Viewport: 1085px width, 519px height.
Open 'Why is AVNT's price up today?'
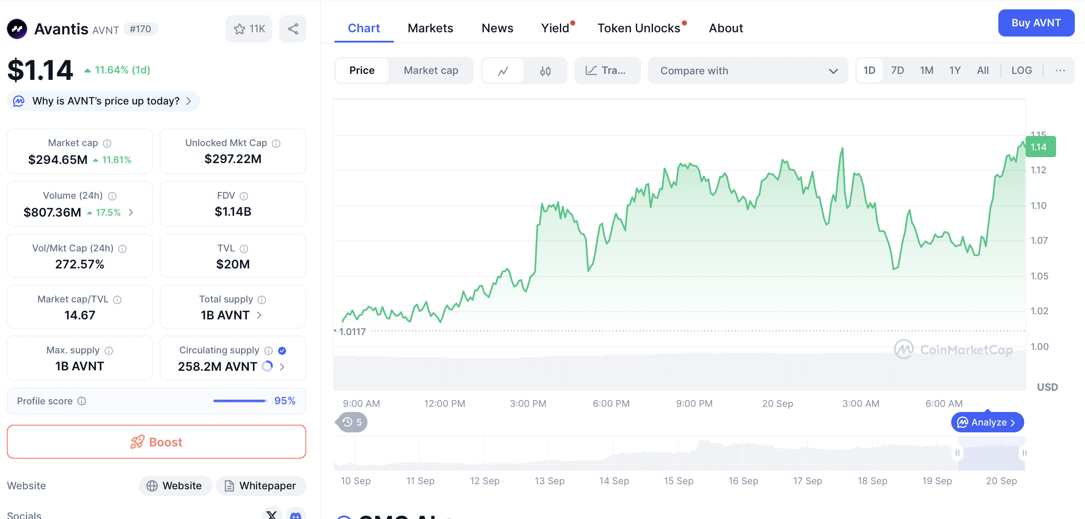coord(103,101)
